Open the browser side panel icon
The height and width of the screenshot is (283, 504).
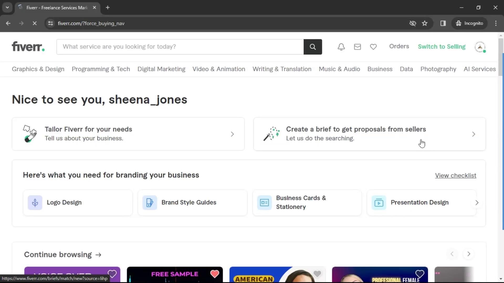pos(443,23)
